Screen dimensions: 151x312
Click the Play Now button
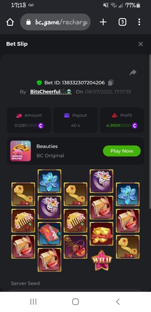coord(122,151)
